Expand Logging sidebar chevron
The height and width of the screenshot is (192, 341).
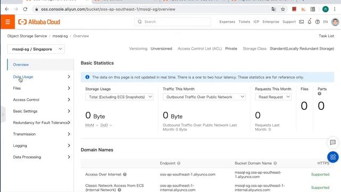tap(69, 146)
